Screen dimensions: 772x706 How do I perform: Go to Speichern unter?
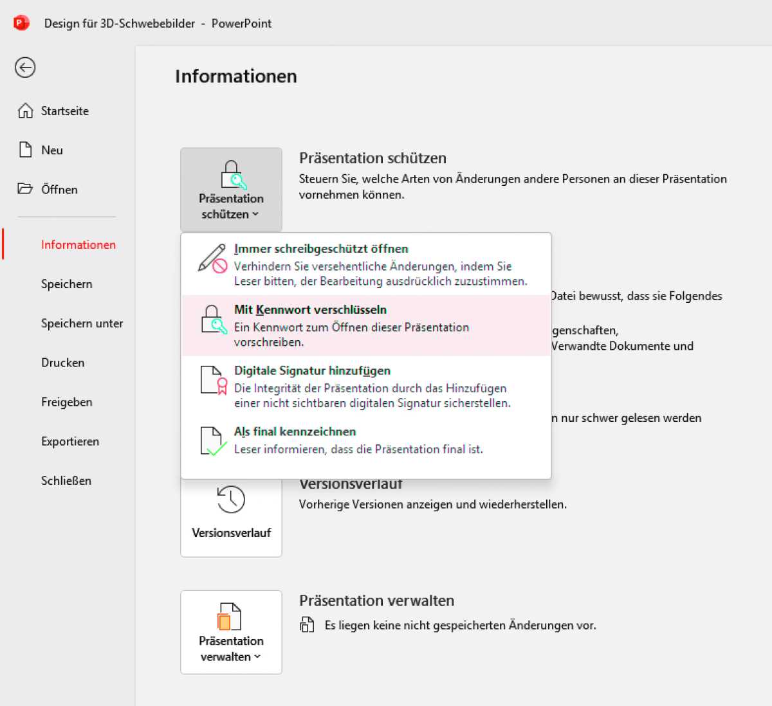pos(82,323)
